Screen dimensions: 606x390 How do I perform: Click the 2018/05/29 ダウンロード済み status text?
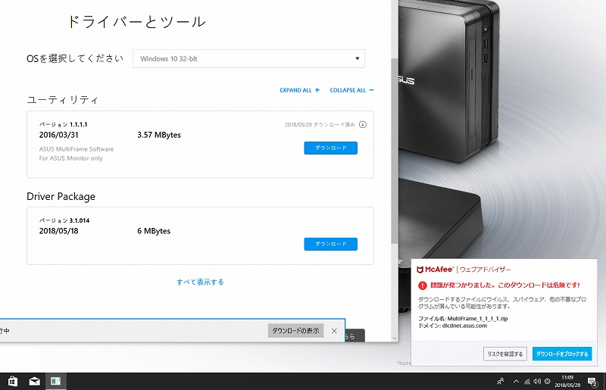click(x=320, y=124)
